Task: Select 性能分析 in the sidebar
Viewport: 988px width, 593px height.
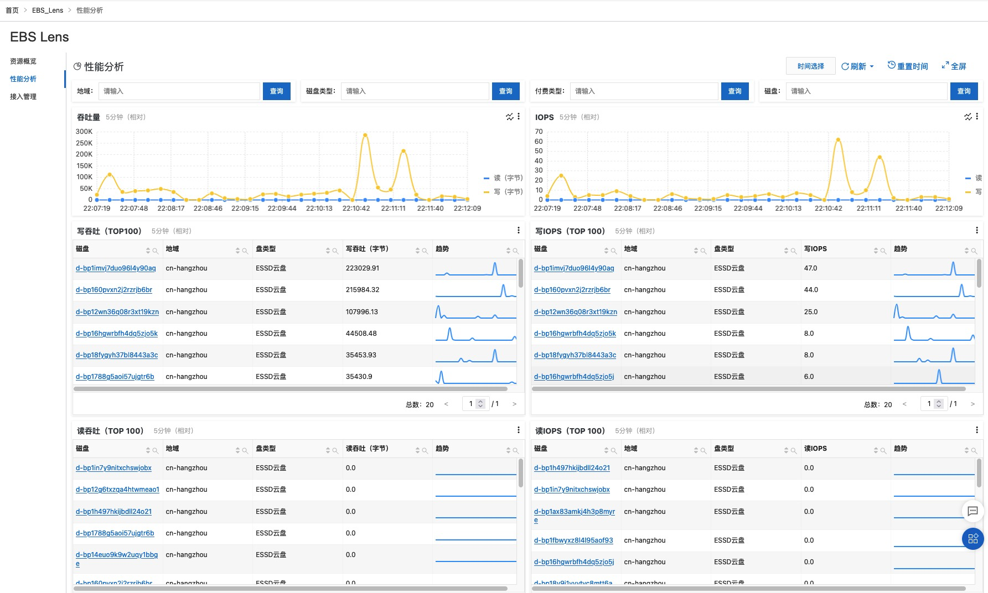Action: coord(23,79)
